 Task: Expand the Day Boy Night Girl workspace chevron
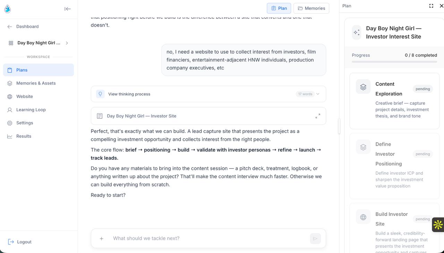67,43
